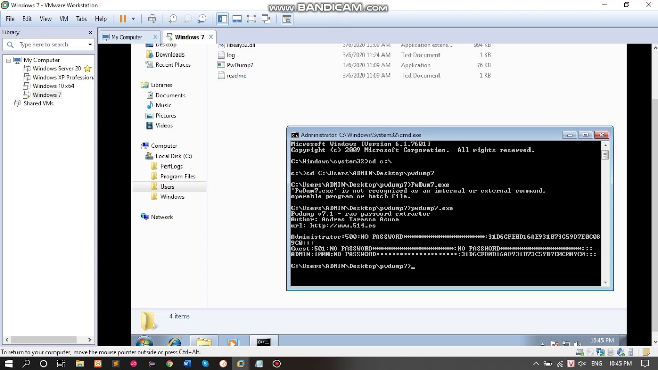Open the snapshot manager wrench-clock icon

pyautogui.click(x=202, y=19)
